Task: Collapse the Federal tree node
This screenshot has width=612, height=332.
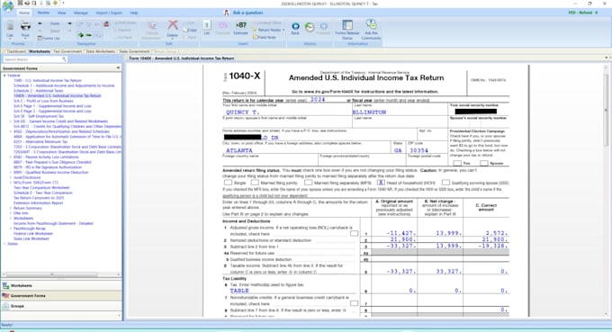Action: [x=4, y=76]
